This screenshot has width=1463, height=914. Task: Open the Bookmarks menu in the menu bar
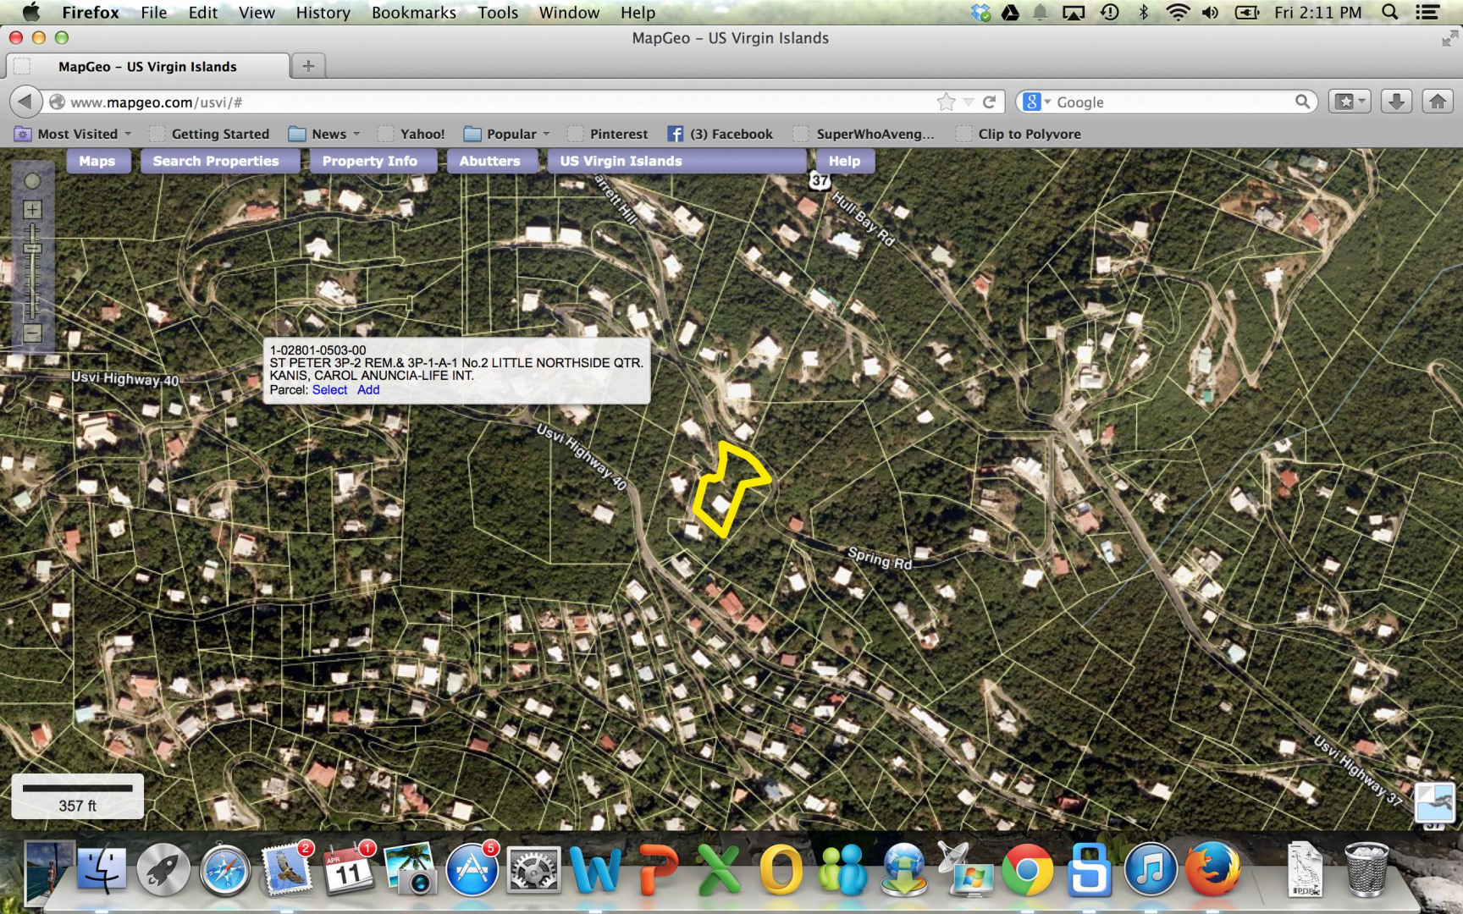(x=413, y=13)
